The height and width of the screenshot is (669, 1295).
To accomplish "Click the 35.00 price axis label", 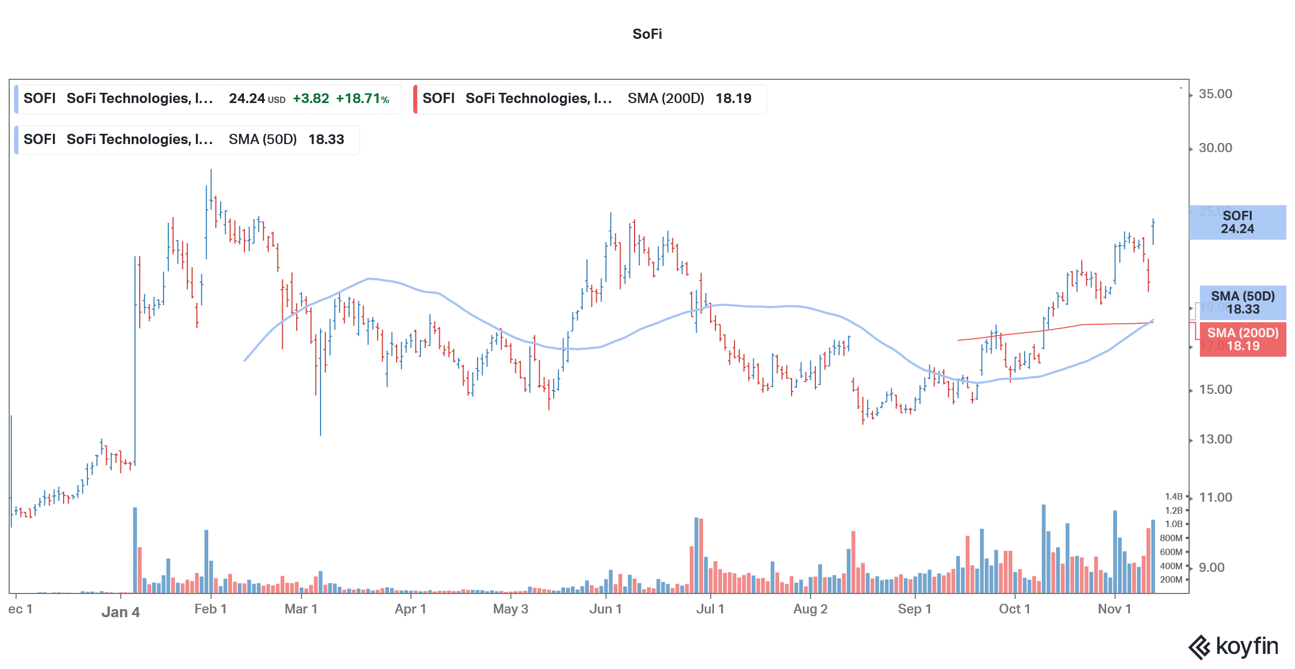I will click(1215, 94).
